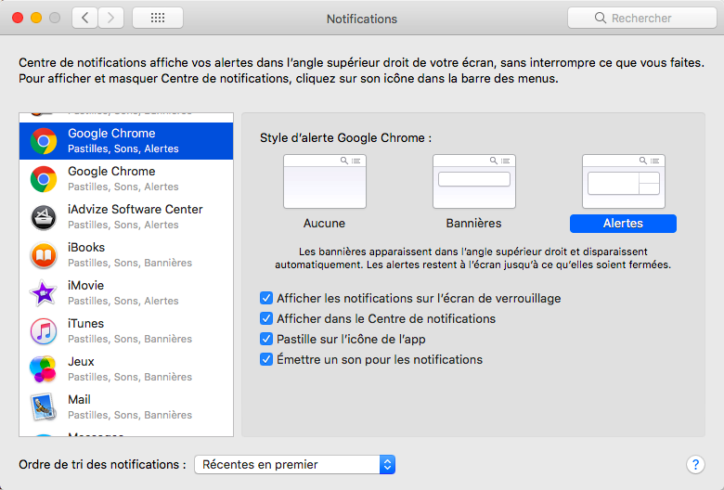The width and height of the screenshot is (724, 490).
Task: Select the highlighted Google Chrome row name
Action: (111, 133)
